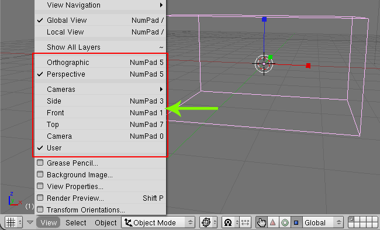
Task: Enable the translate manipulator triangle icon
Action: coord(273,222)
